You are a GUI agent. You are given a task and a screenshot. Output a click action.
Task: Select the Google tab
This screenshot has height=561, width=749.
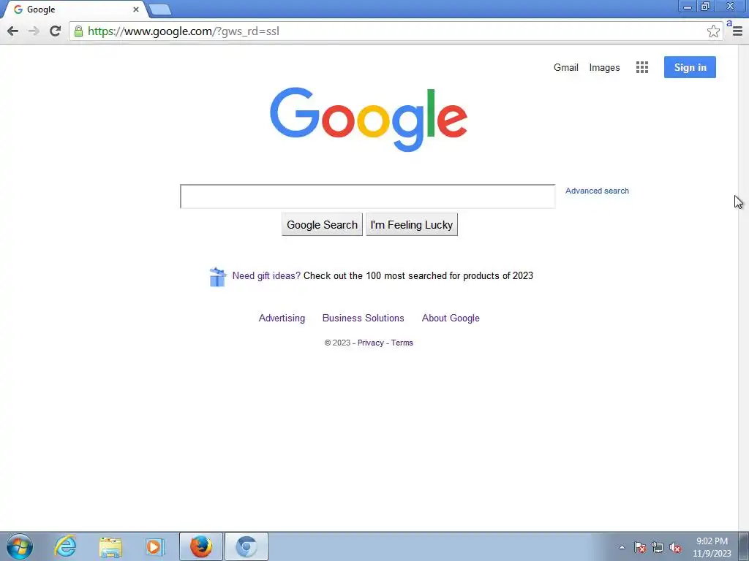point(75,9)
